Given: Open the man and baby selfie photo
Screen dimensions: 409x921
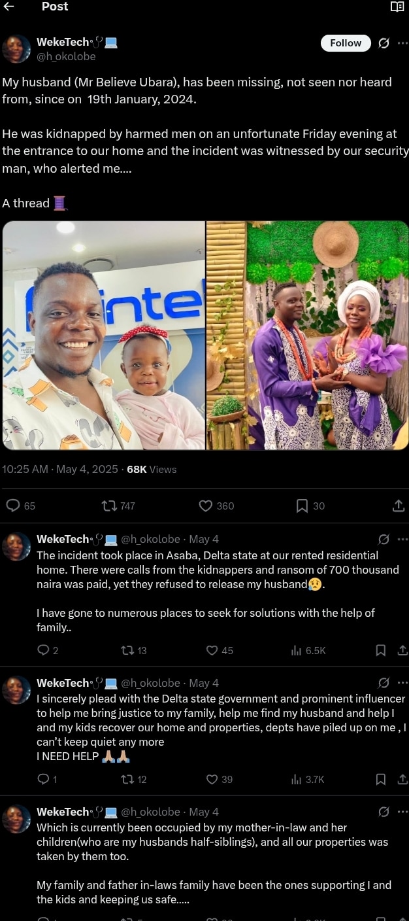Looking at the screenshot, I should pos(104,336).
